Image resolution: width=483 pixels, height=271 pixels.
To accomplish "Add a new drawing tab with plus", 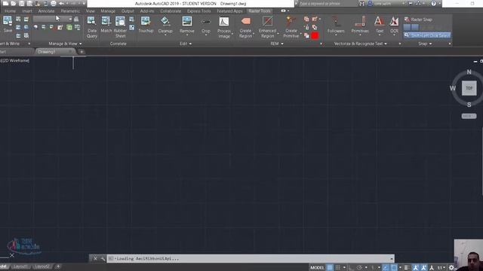I will (x=82, y=52).
